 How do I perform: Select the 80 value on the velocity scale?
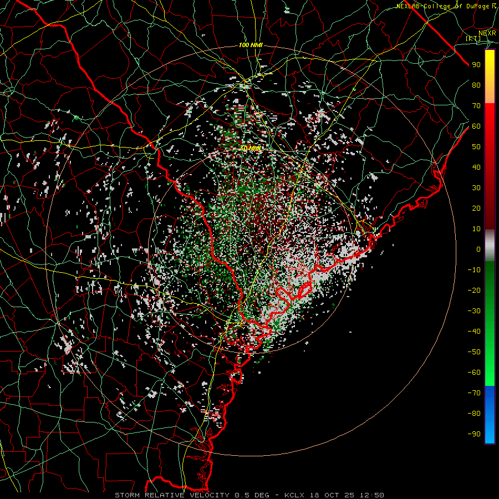point(476,85)
